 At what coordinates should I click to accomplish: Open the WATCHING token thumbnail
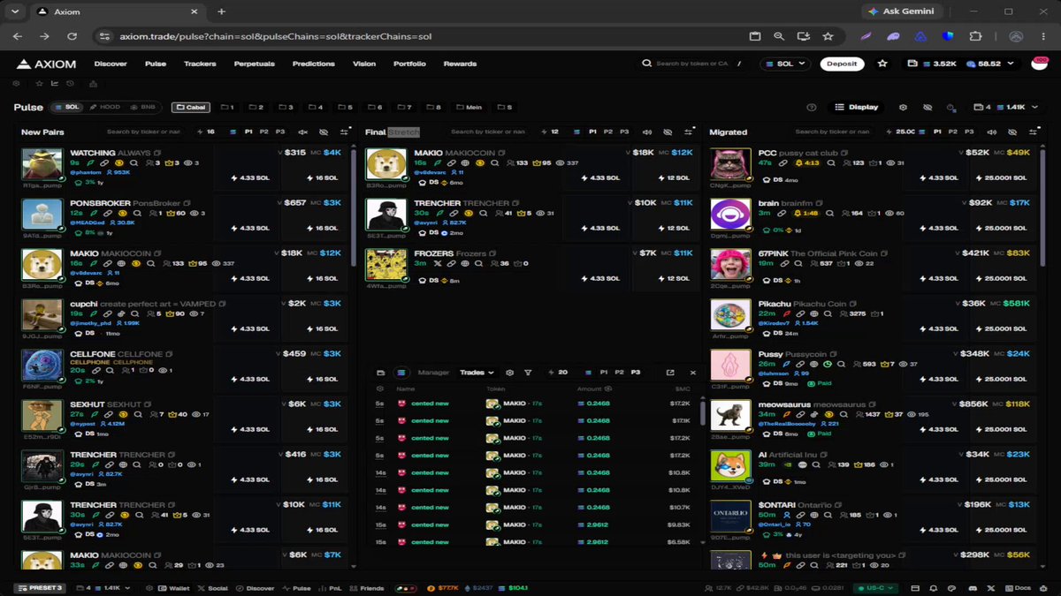point(42,164)
